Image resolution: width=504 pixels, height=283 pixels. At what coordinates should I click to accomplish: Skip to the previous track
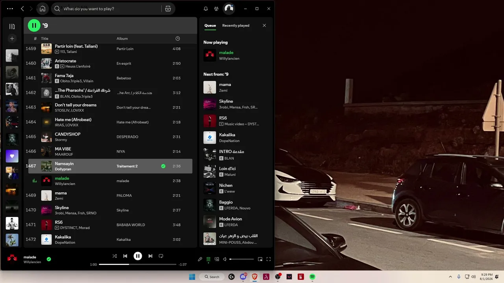(125, 256)
